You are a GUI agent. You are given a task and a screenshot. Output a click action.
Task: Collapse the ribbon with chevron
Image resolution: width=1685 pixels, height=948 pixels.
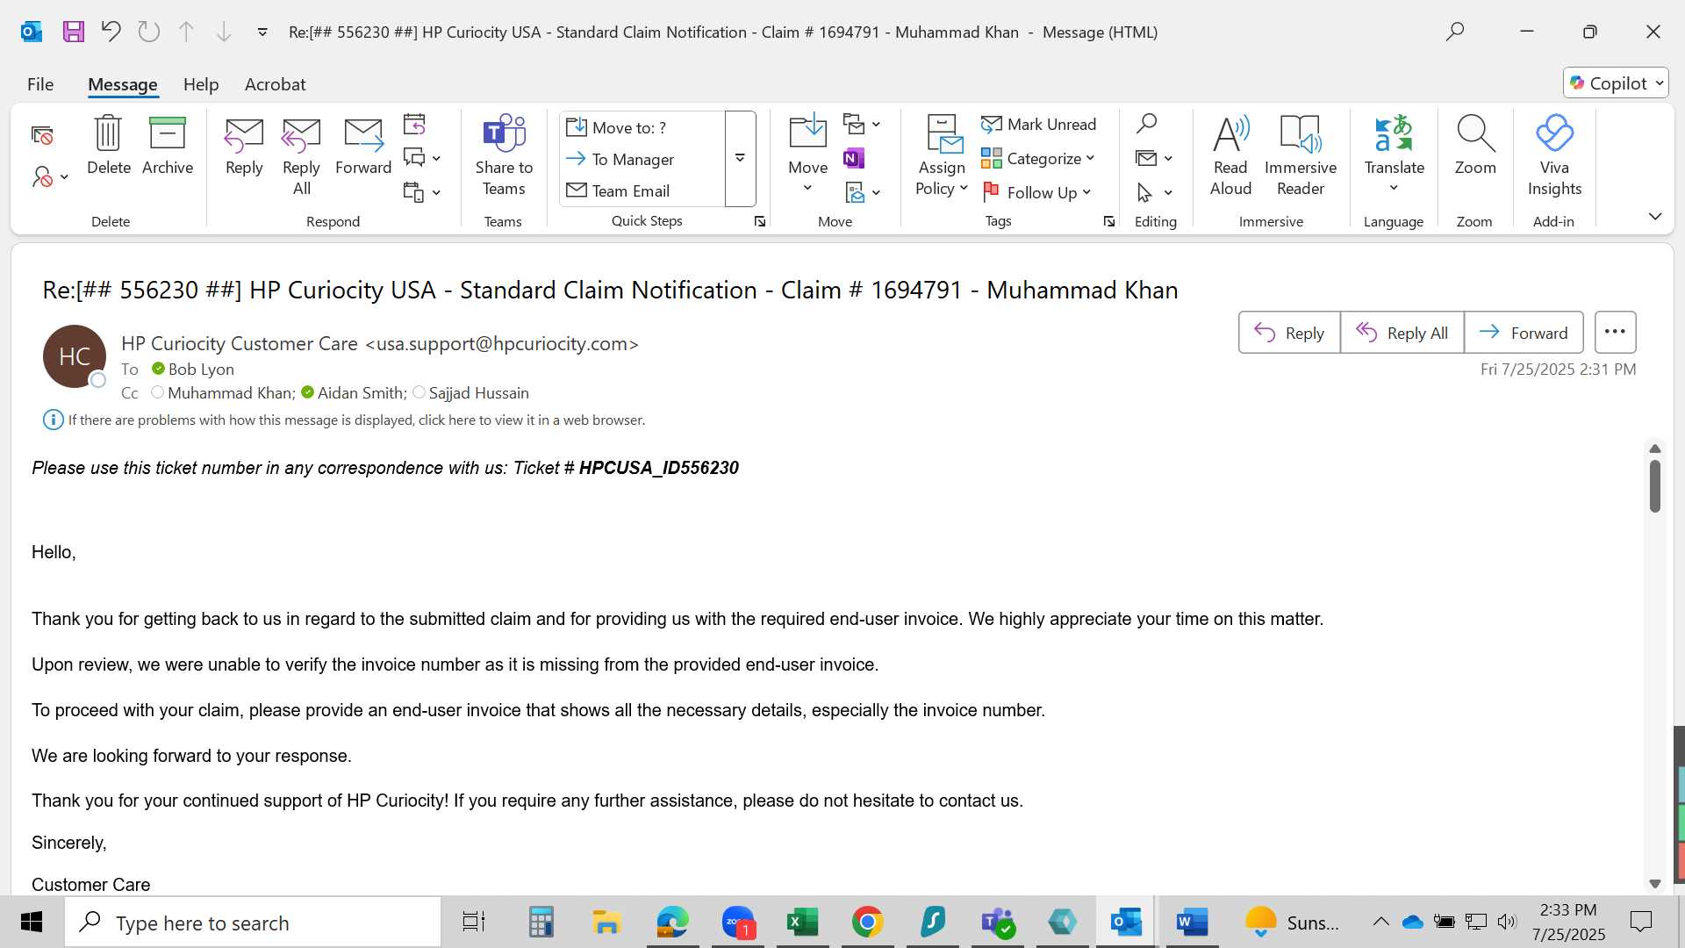[1654, 216]
